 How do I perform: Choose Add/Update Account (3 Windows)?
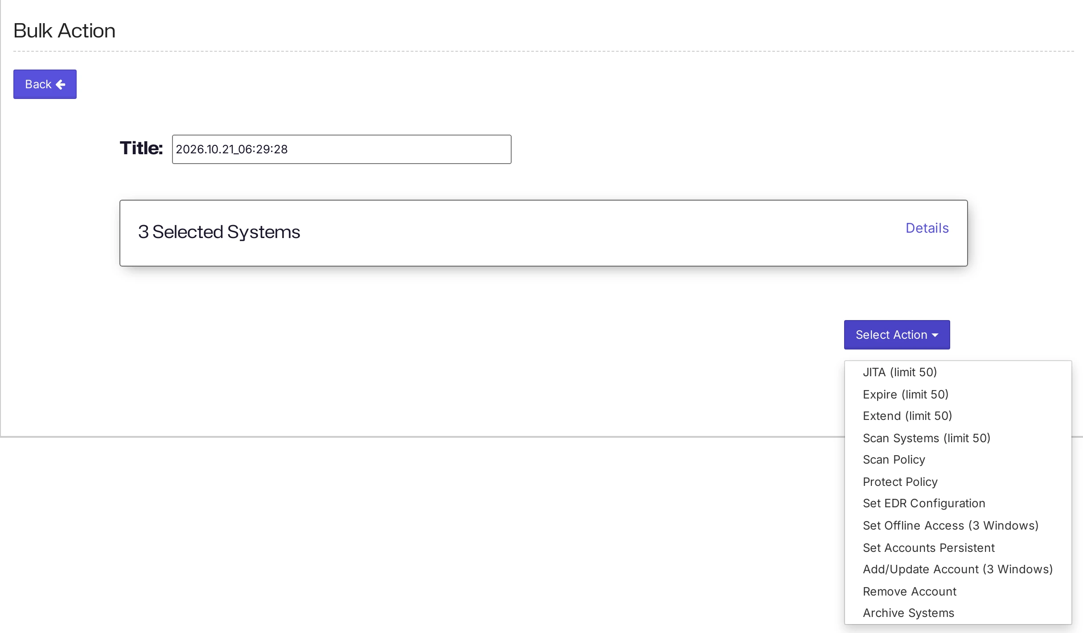(958, 569)
